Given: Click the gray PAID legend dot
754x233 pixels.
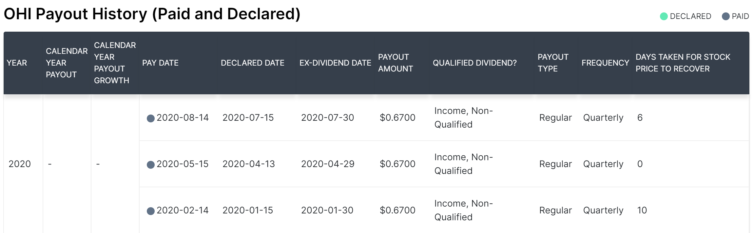Looking at the screenshot, I should click(725, 16).
